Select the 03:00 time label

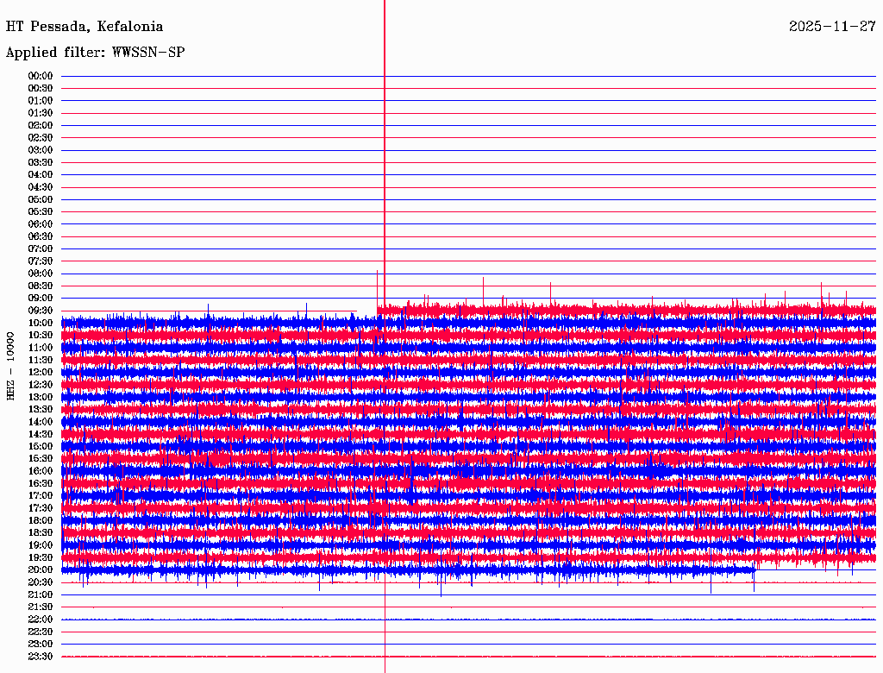pyautogui.click(x=41, y=150)
